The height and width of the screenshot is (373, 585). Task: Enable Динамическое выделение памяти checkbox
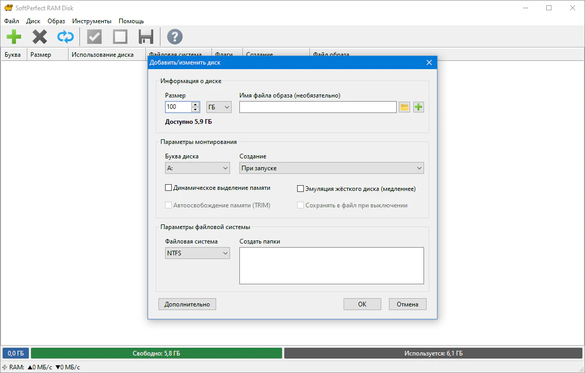[x=168, y=188]
